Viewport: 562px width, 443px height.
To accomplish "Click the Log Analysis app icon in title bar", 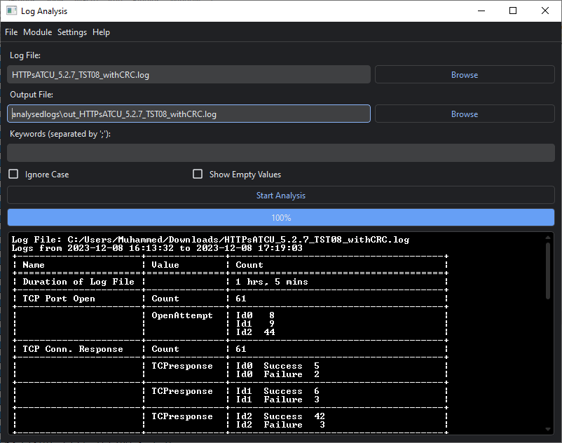I will click(11, 11).
